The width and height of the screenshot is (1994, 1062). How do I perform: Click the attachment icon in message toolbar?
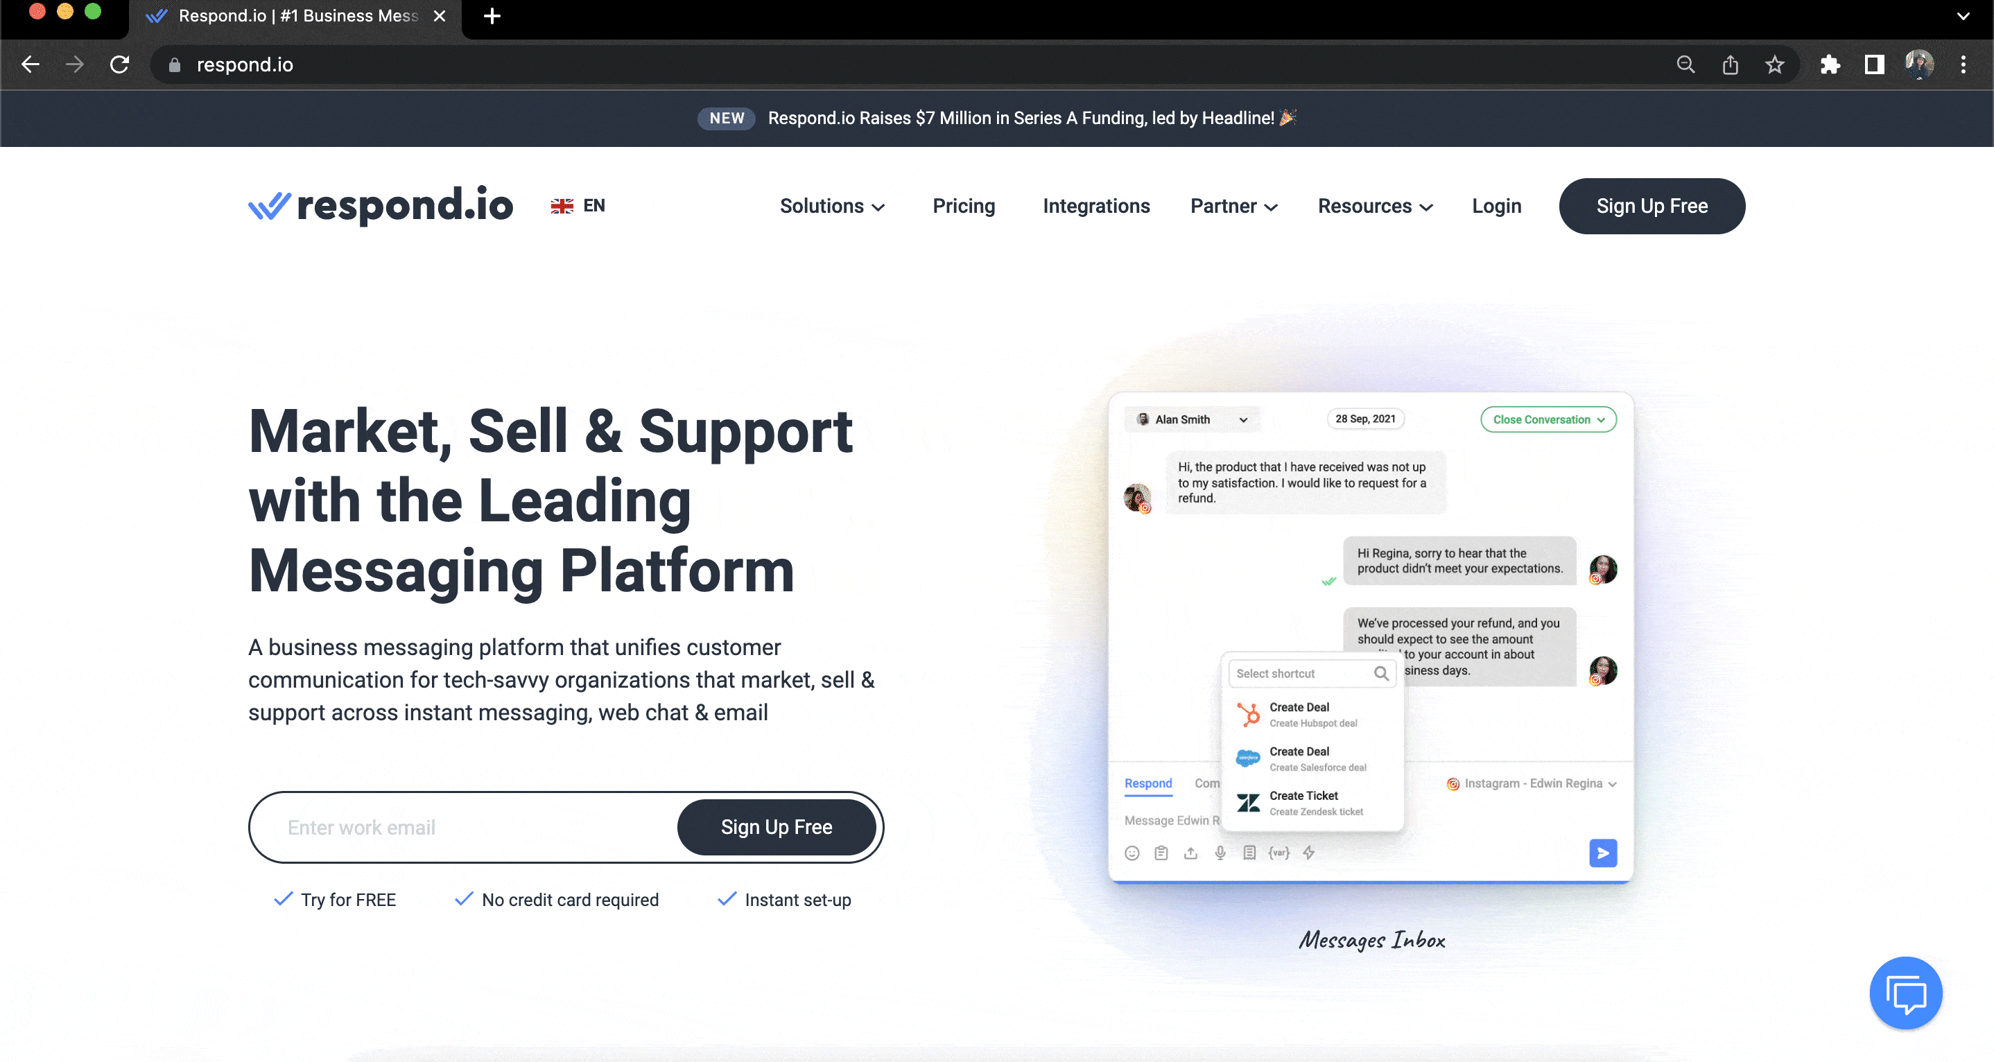coord(1190,852)
